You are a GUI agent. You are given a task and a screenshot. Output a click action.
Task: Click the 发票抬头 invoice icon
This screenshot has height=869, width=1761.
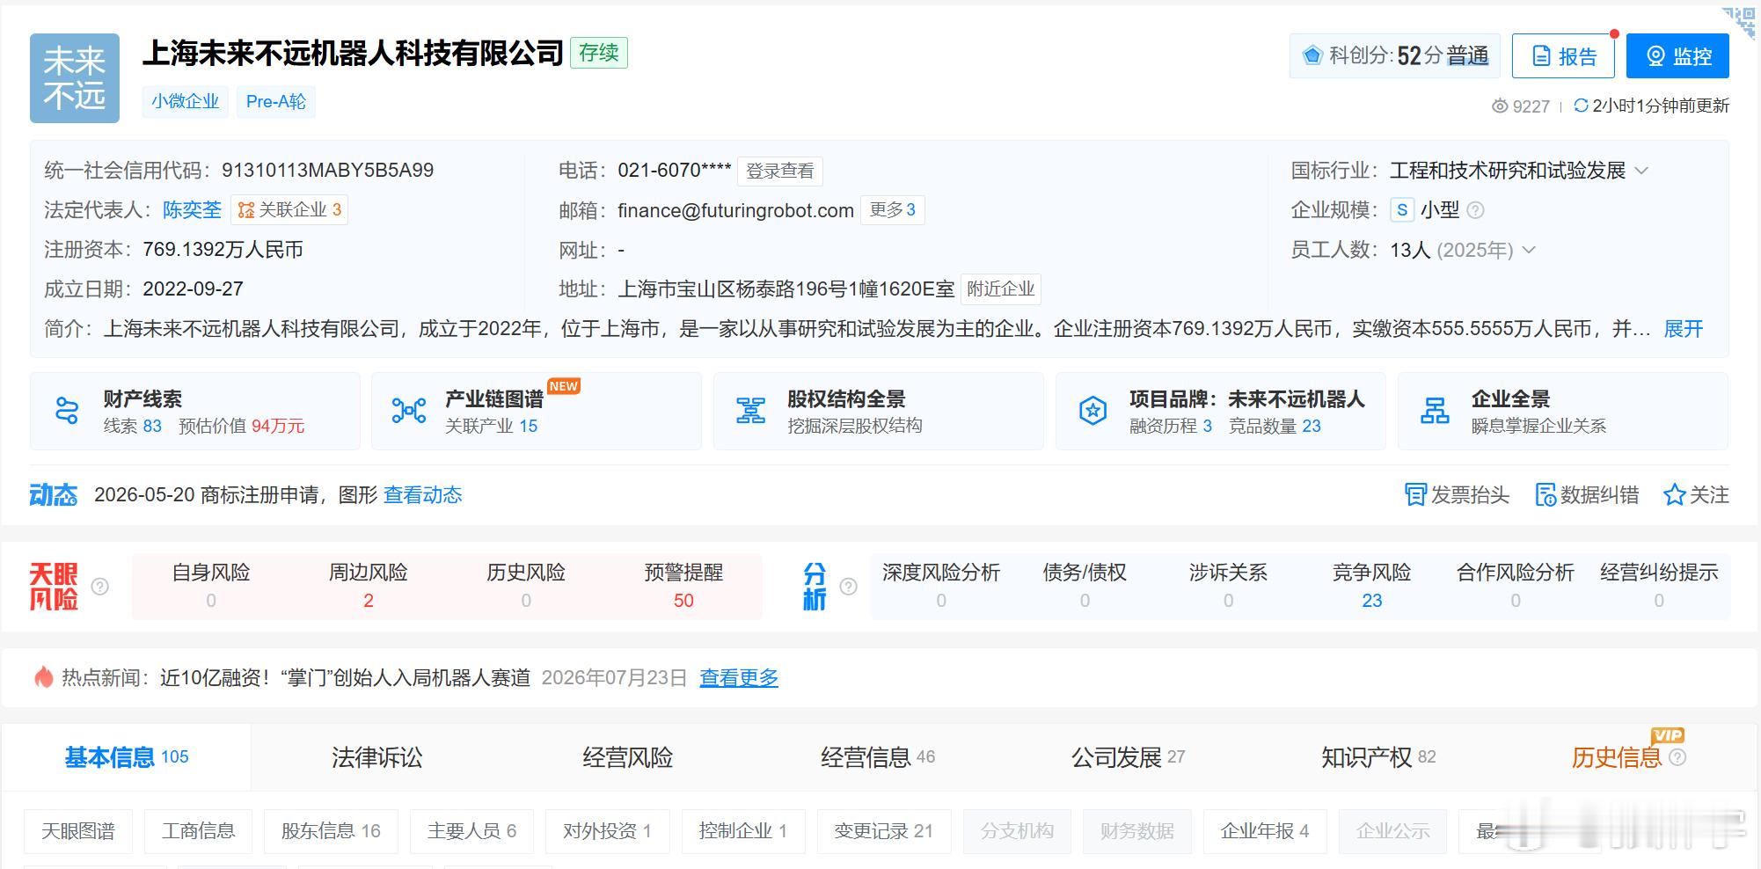coord(1415,495)
